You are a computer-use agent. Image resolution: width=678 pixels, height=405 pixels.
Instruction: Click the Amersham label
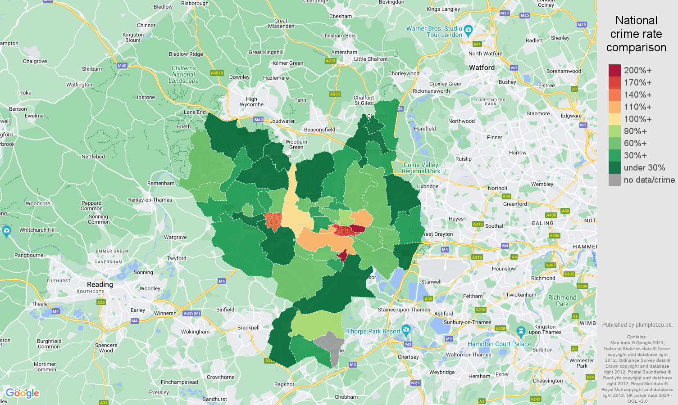click(x=344, y=52)
